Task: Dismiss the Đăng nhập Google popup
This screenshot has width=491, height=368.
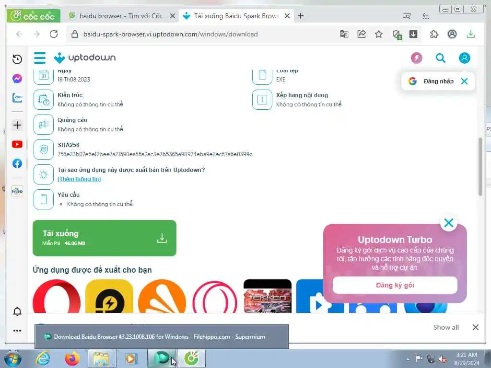Action: tap(464, 81)
